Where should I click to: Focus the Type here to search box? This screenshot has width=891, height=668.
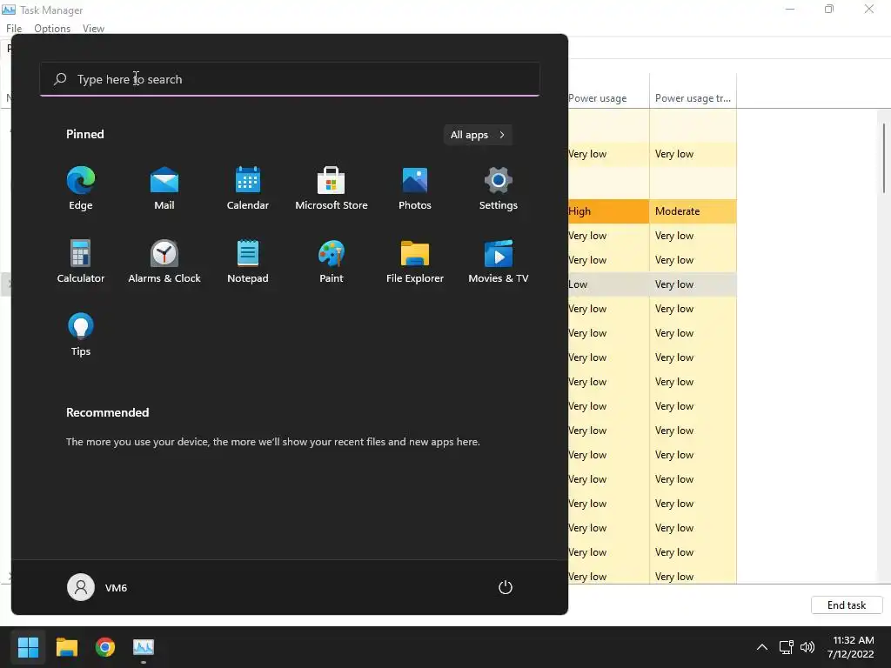coord(290,79)
